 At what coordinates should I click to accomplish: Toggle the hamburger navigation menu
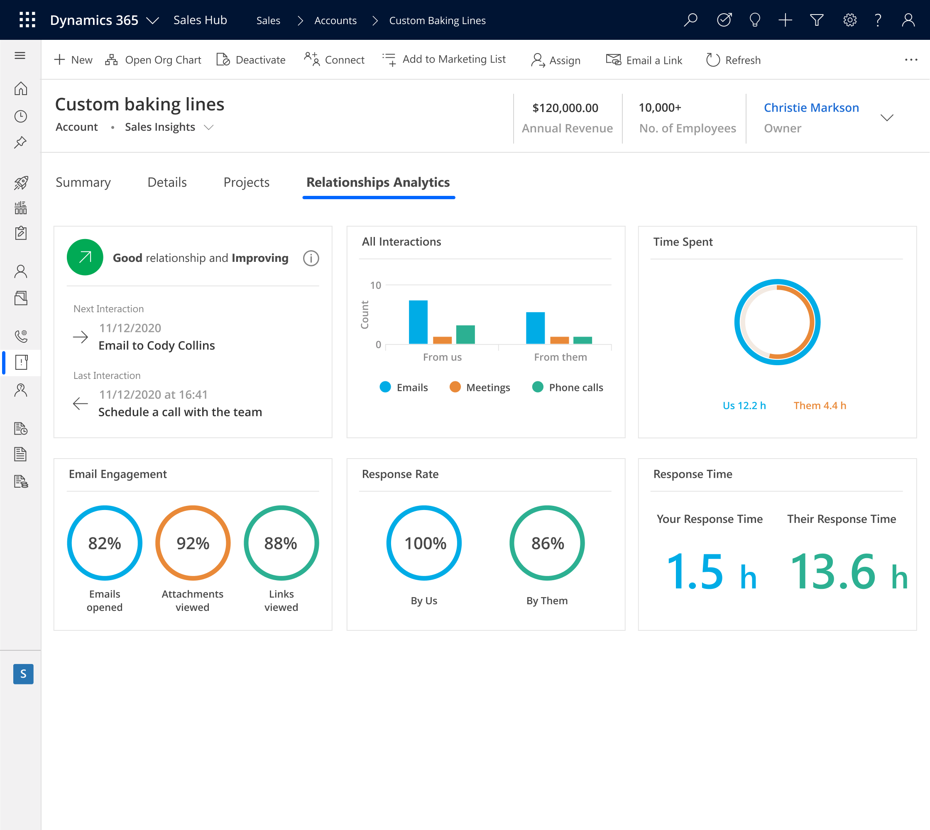click(x=20, y=56)
